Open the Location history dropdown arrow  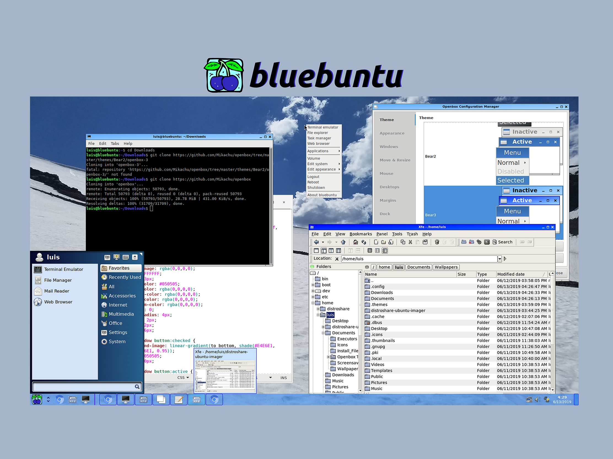(500, 259)
